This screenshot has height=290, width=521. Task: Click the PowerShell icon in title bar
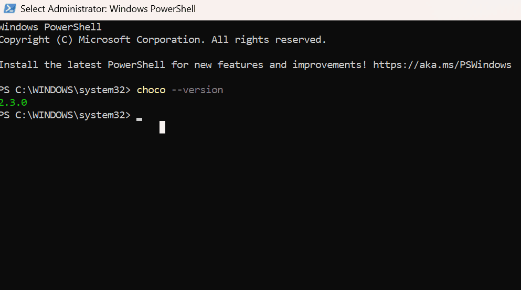coord(9,9)
